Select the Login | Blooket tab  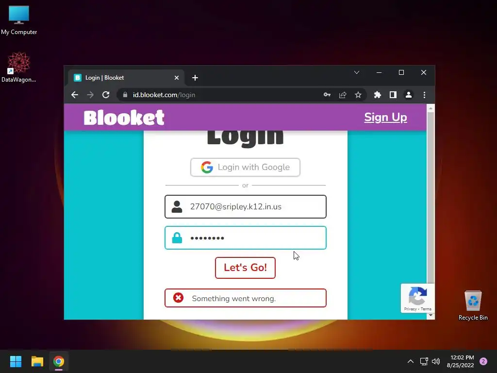pyautogui.click(x=126, y=78)
